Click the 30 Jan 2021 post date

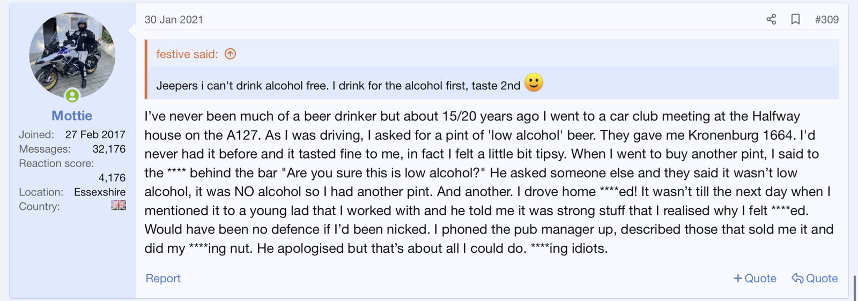click(x=174, y=20)
